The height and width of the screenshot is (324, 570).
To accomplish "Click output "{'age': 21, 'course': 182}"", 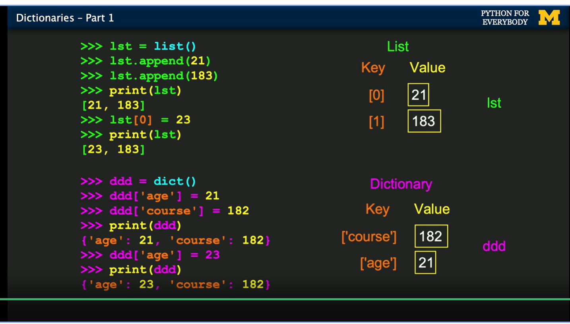I will (176, 240).
